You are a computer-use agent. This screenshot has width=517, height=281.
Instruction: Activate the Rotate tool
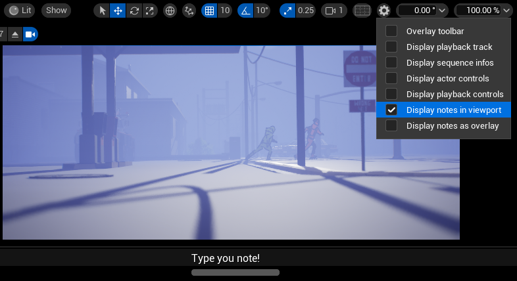(x=134, y=11)
